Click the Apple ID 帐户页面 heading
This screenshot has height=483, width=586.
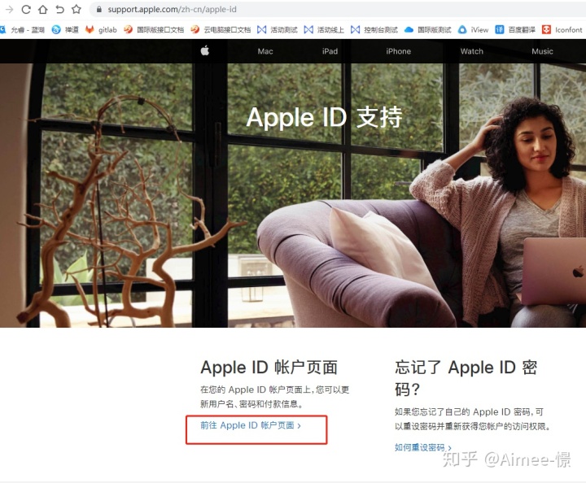coord(269,368)
